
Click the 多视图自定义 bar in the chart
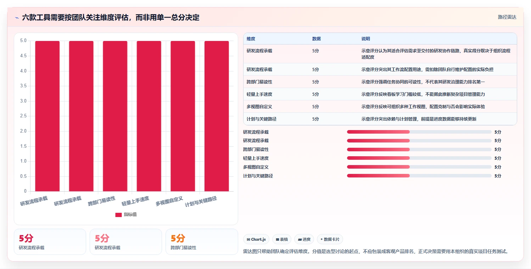click(x=183, y=116)
